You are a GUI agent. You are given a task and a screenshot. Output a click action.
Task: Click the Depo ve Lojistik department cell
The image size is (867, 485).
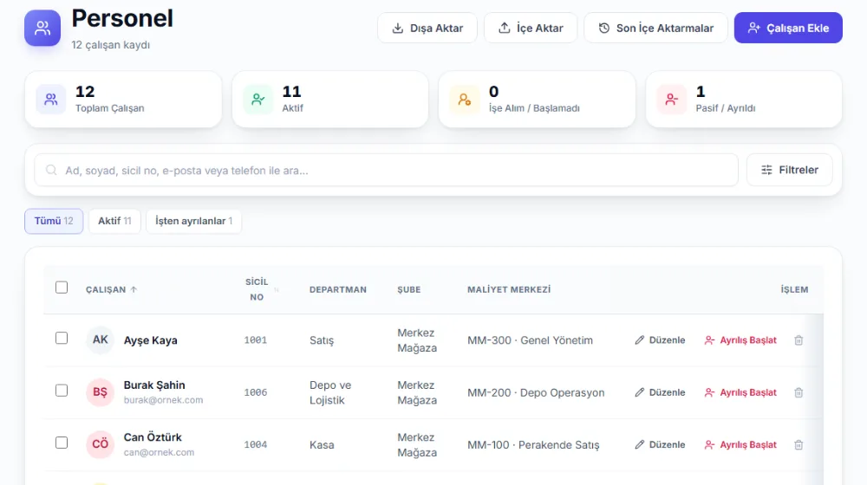330,392
